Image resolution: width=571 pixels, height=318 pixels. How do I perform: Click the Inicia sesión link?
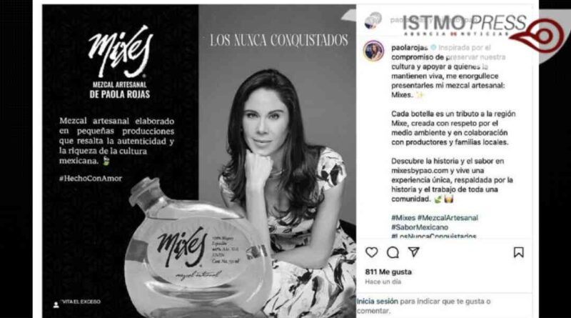pyautogui.click(x=378, y=302)
